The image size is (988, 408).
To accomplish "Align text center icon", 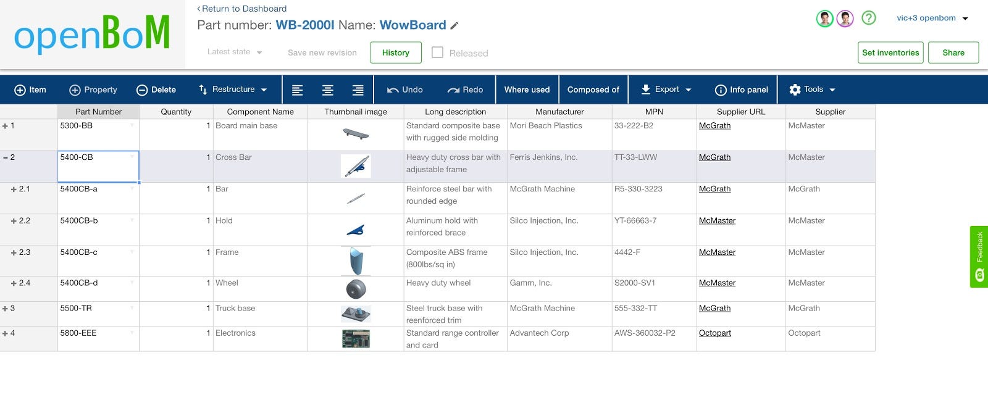I will tap(328, 90).
